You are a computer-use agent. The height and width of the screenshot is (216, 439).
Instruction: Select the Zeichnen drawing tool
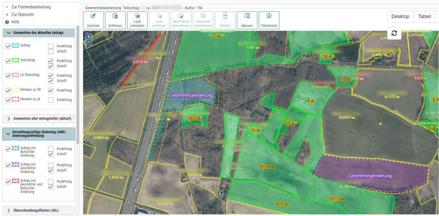tap(93, 20)
